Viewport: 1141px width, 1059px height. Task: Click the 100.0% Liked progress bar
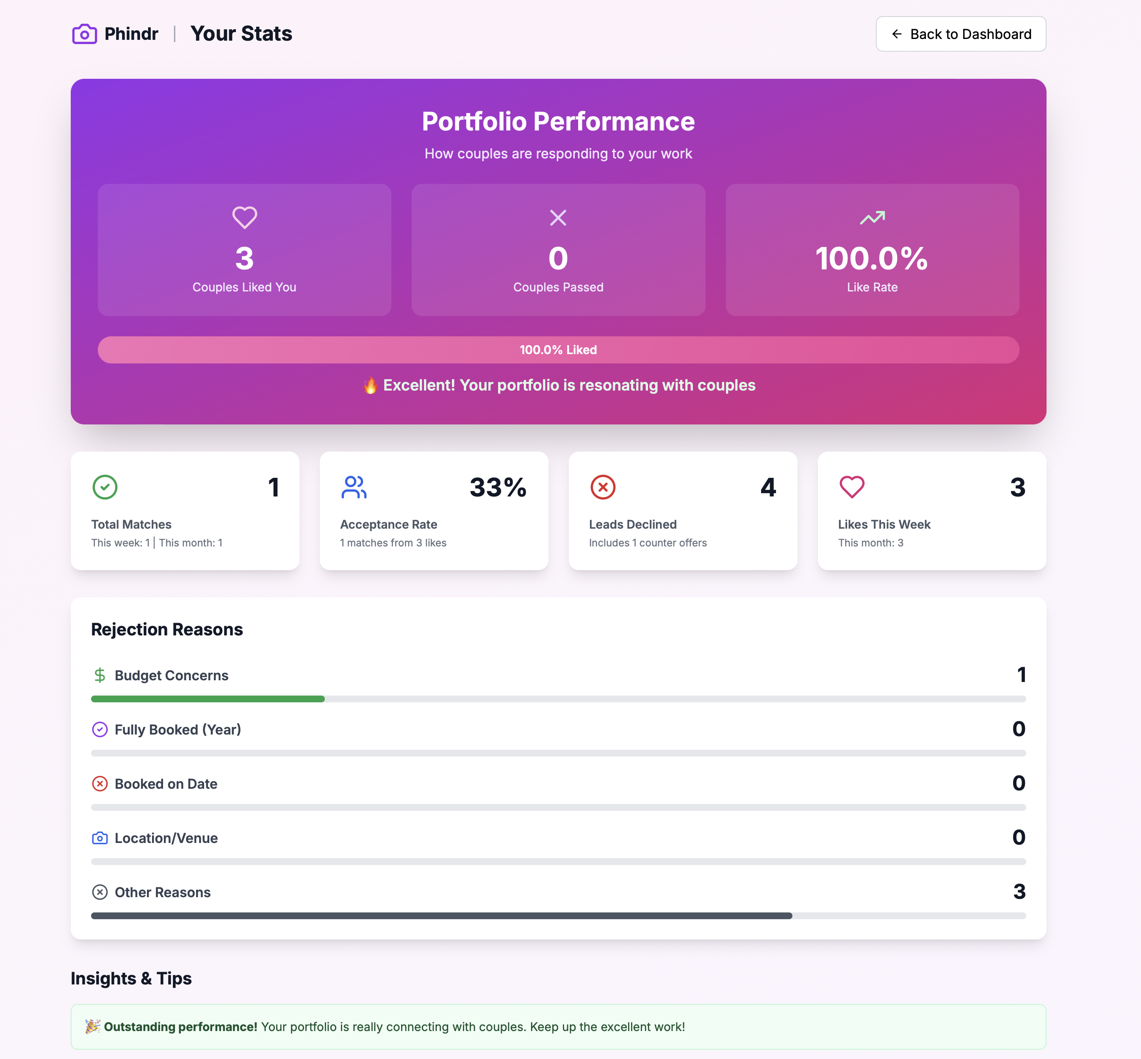click(558, 349)
